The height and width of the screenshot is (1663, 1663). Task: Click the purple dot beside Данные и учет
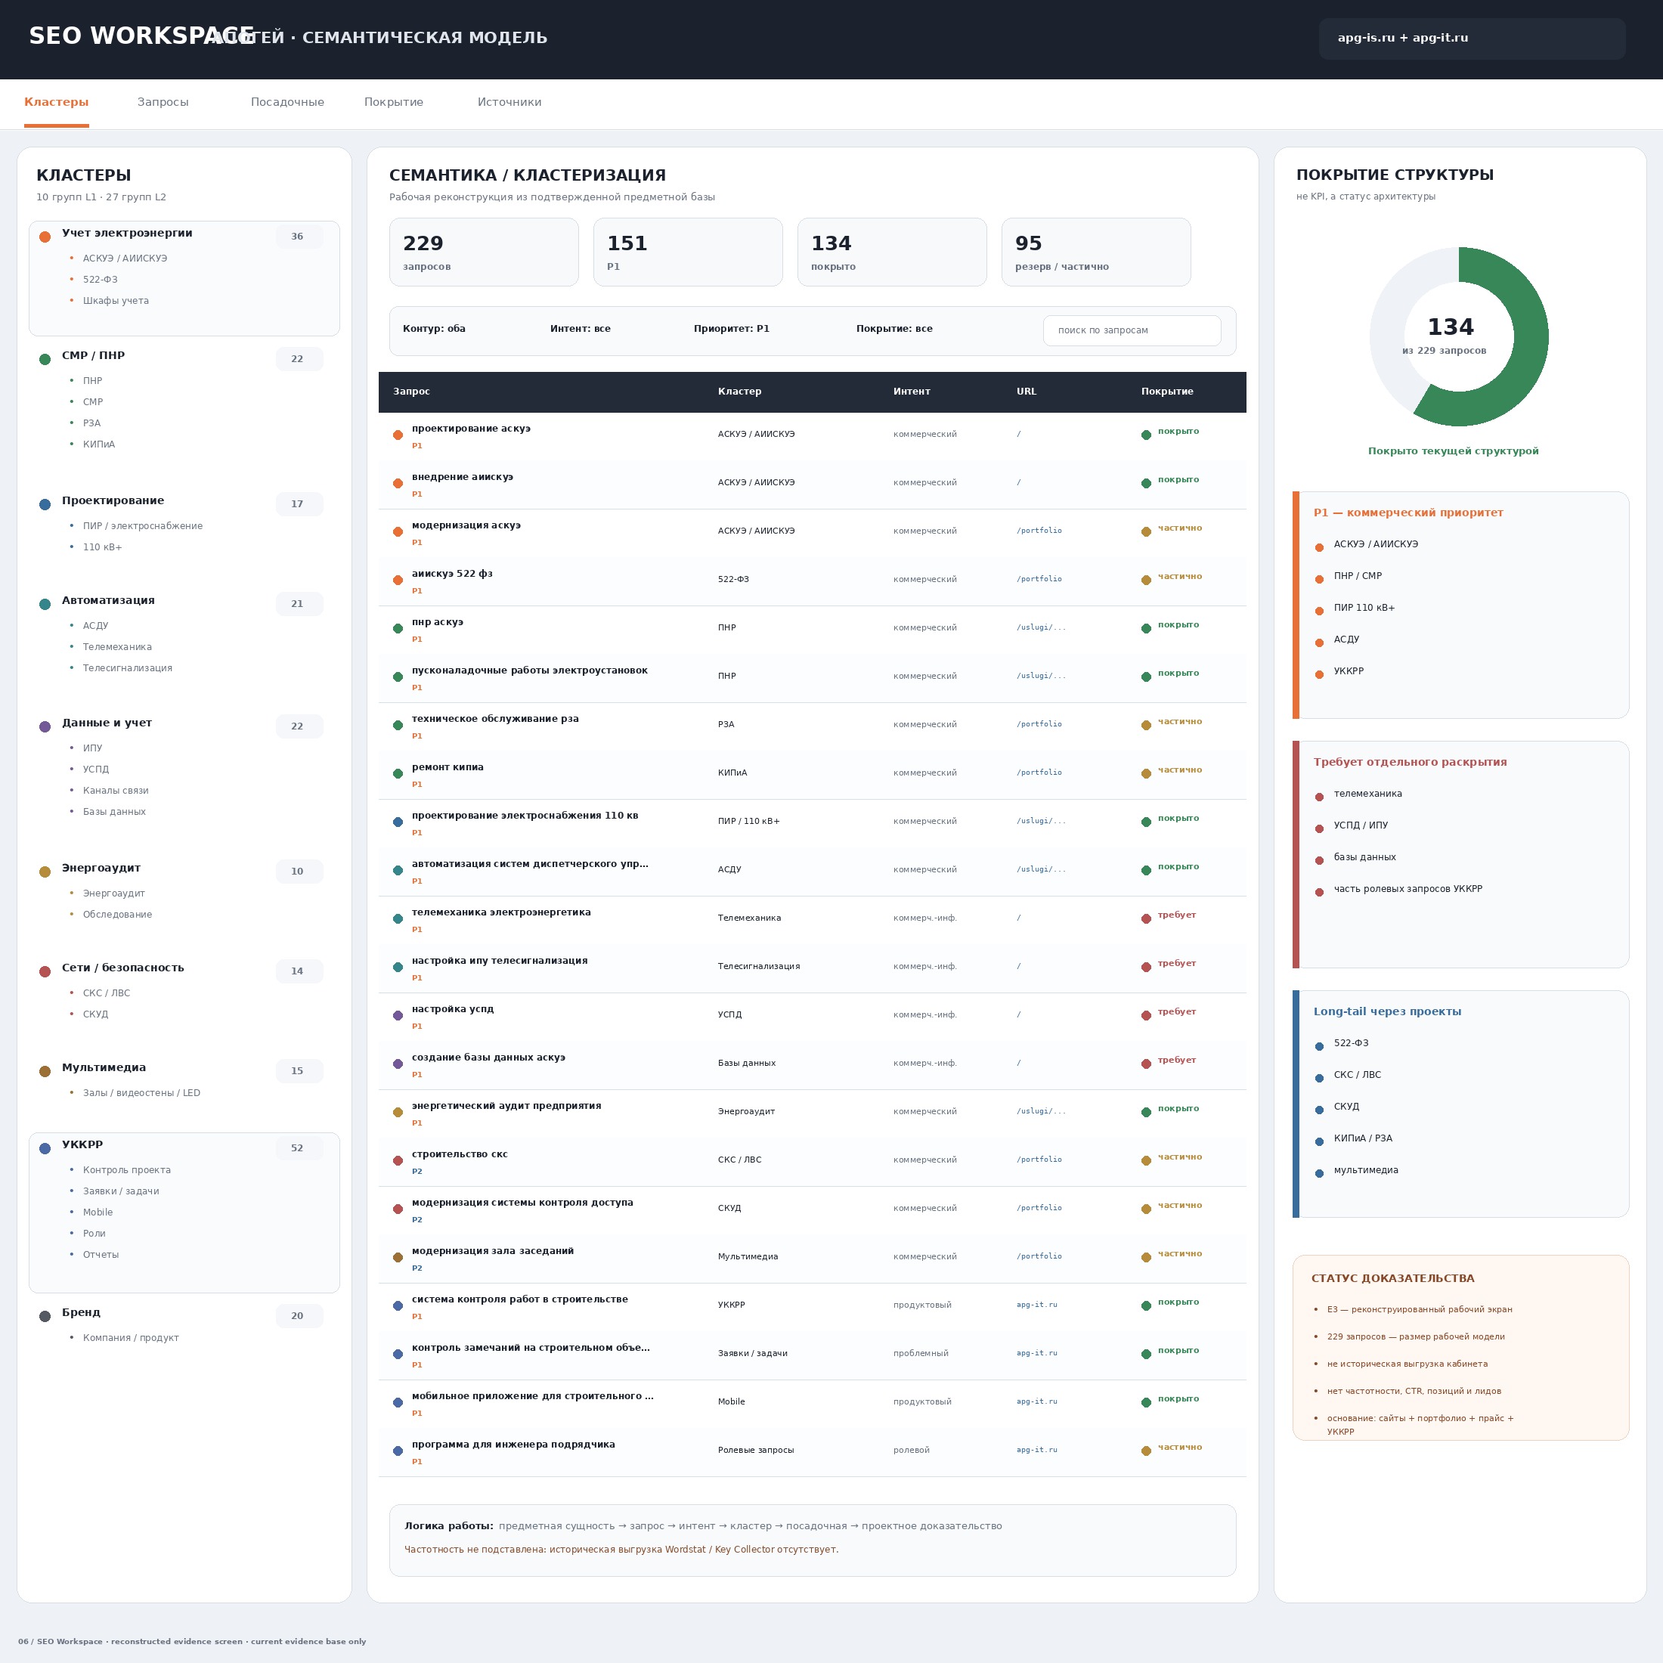click(45, 726)
